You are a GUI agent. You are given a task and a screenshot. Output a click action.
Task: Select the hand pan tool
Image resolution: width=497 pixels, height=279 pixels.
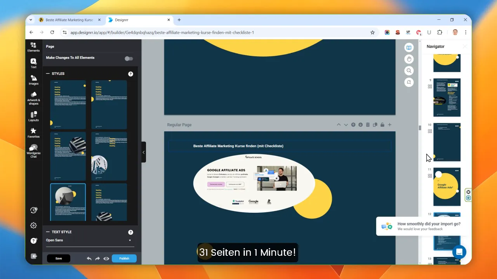coord(408,59)
